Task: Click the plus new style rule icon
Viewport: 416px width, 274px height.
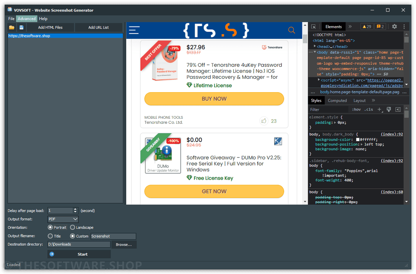Action: point(379,110)
